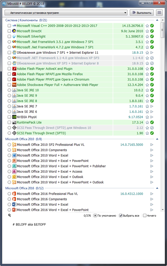Click the Microsoft DirectX icon
Image resolution: width=167 pixels, height=266 pixels.
tap(14, 31)
